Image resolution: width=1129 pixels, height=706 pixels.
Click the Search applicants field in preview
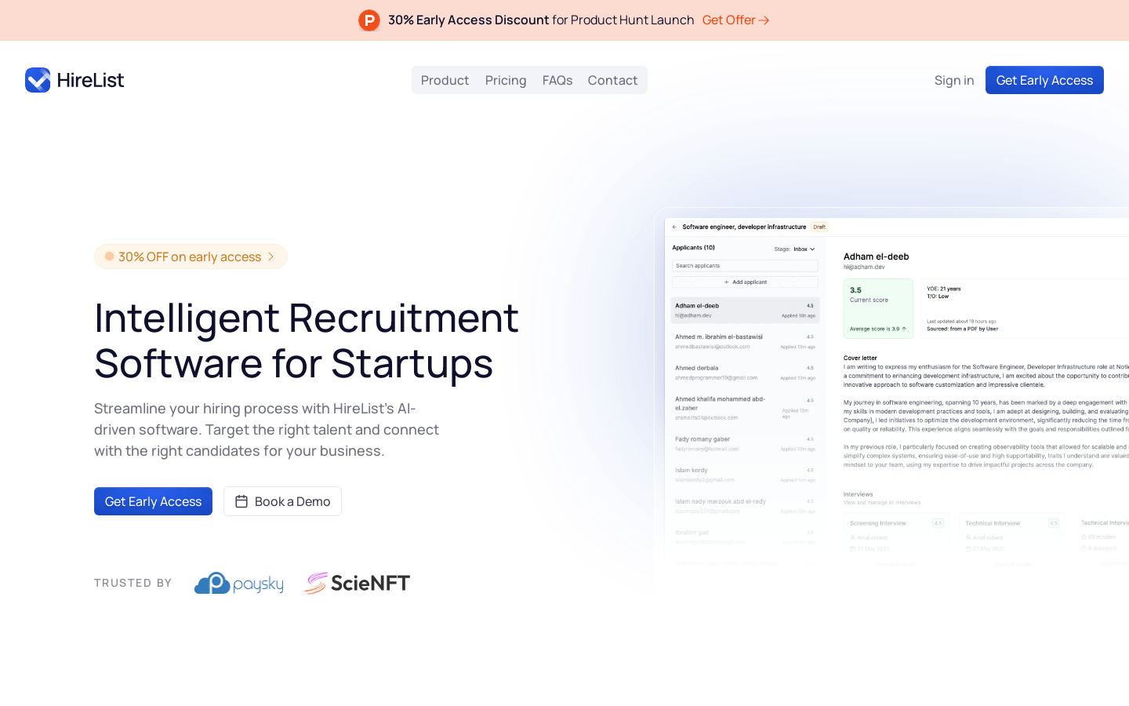[745, 266]
